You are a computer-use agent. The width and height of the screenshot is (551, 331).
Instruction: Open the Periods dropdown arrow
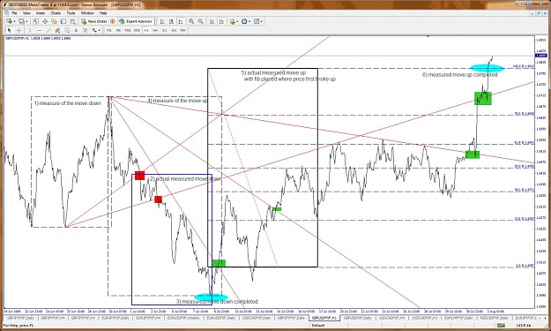tap(249, 21)
